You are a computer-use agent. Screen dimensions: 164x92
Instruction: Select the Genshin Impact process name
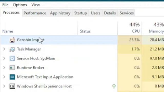click(31, 40)
